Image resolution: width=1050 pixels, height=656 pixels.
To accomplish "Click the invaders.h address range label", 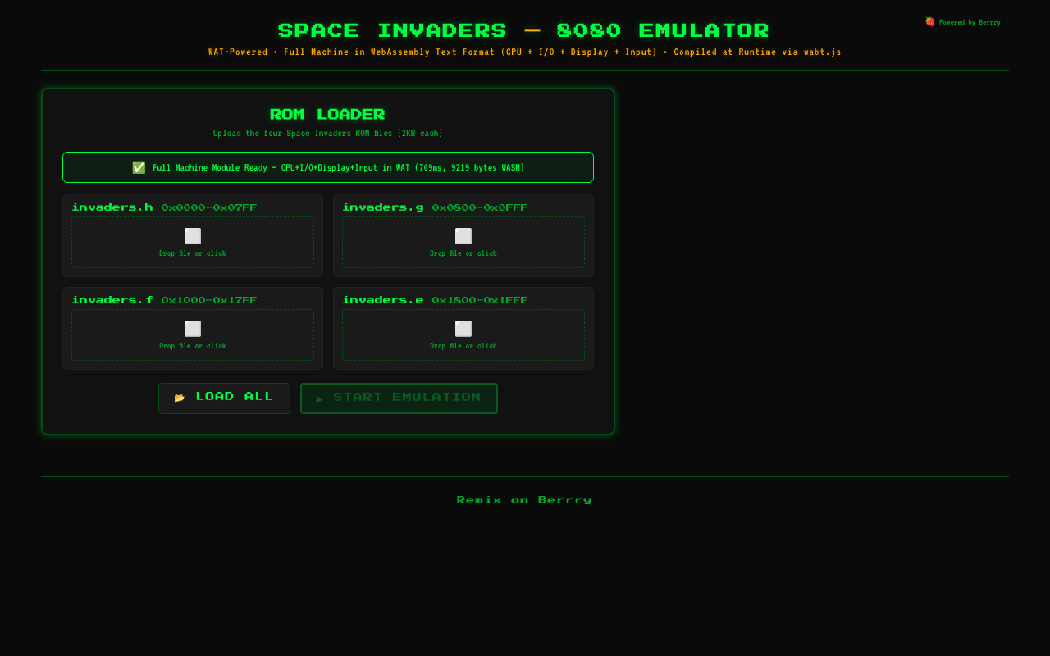I will click(x=208, y=207).
